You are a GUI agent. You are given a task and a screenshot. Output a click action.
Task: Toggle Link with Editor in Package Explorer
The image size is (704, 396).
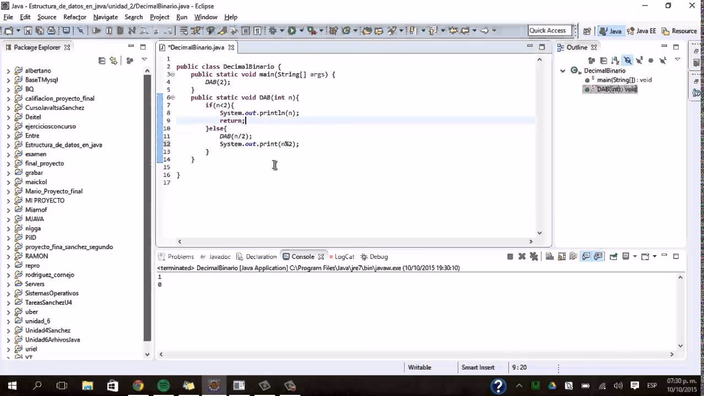click(x=113, y=61)
